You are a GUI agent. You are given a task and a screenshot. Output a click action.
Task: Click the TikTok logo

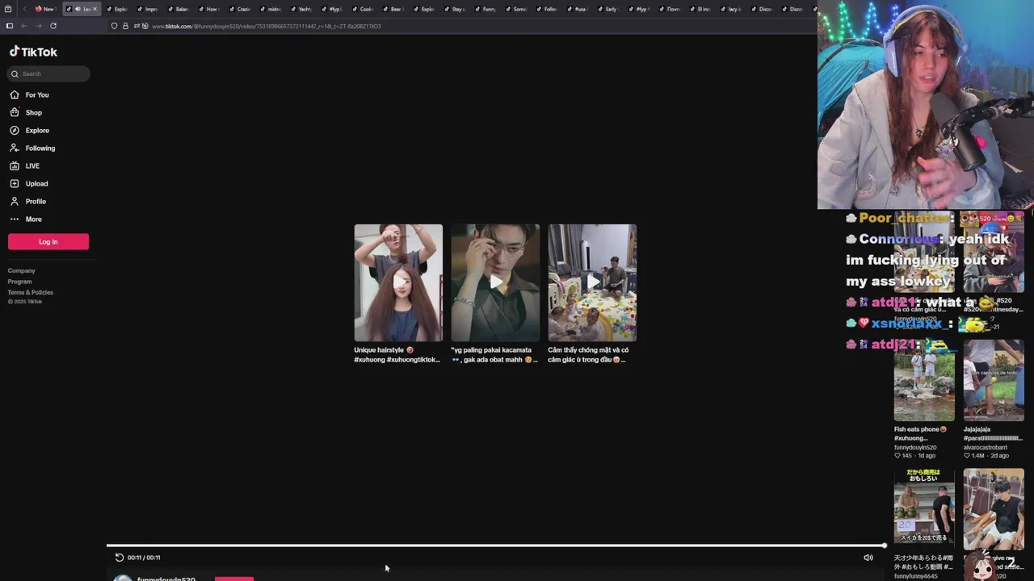coord(33,52)
